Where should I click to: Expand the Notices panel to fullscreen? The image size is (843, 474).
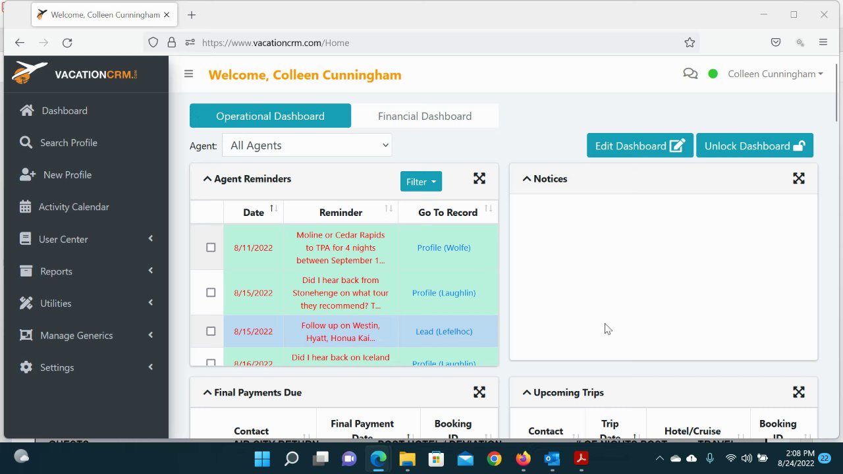(x=799, y=178)
